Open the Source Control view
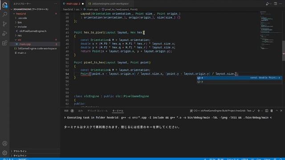 point(5,24)
